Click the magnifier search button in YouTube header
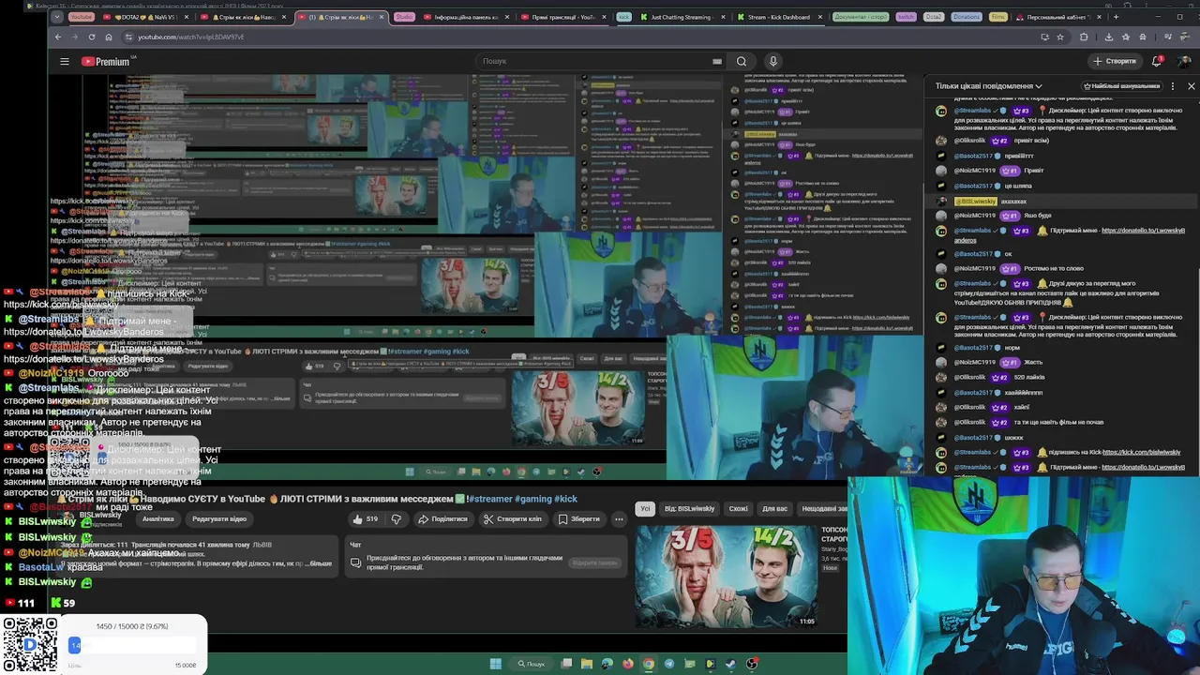This screenshot has width=1200, height=675. click(x=742, y=62)
